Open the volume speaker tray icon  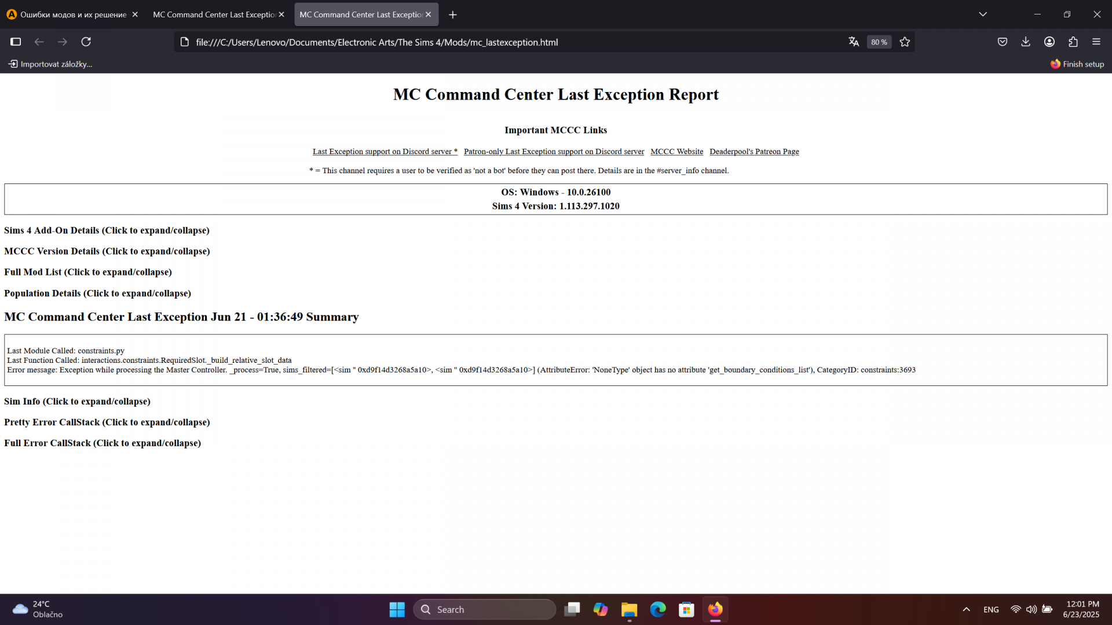coord(1031,609)
